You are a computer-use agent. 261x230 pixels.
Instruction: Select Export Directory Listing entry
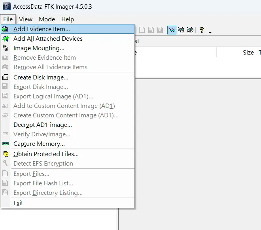[67, 193]
